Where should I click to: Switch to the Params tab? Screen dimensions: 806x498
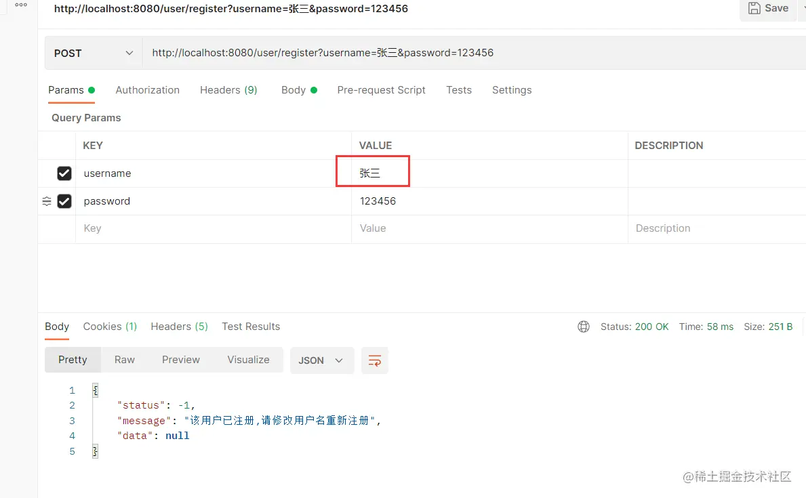tap(71, 90)
